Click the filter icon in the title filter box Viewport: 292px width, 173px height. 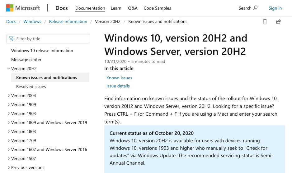tap(11, 39)
